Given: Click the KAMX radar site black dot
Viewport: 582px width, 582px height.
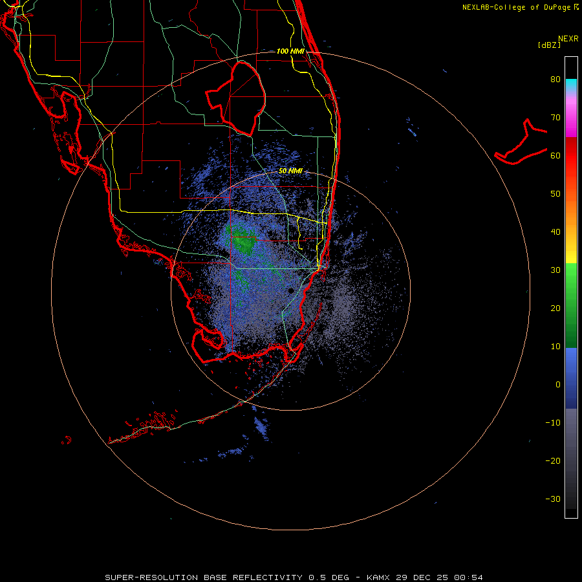Looking at the screenshot, I should (291, 290).
